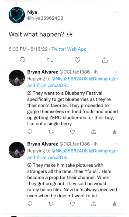
Task: Retweet the Blueberry Festival reply
Action: coord(51,131)
